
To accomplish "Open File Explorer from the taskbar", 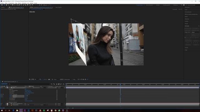I will (17, 110).
